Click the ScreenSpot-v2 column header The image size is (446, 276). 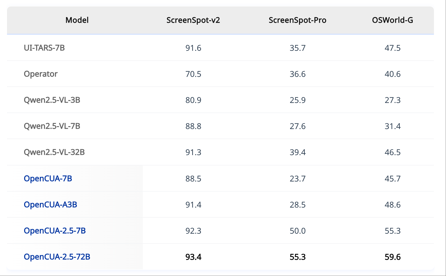click(193, 20)
